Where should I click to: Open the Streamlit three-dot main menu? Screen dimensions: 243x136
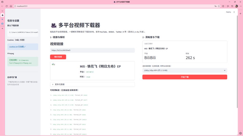coord(234,12)
